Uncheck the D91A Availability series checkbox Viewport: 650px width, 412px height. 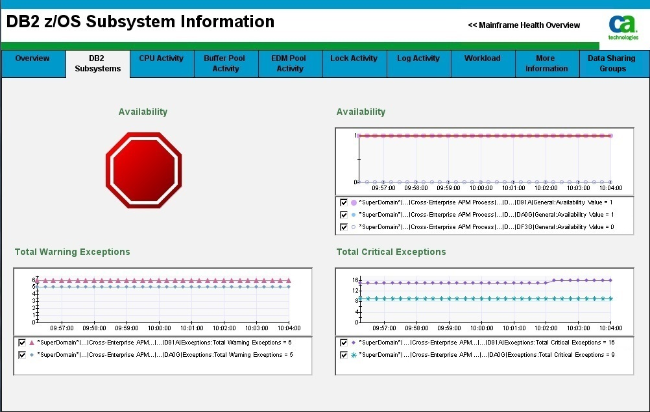tap(344, 202)
